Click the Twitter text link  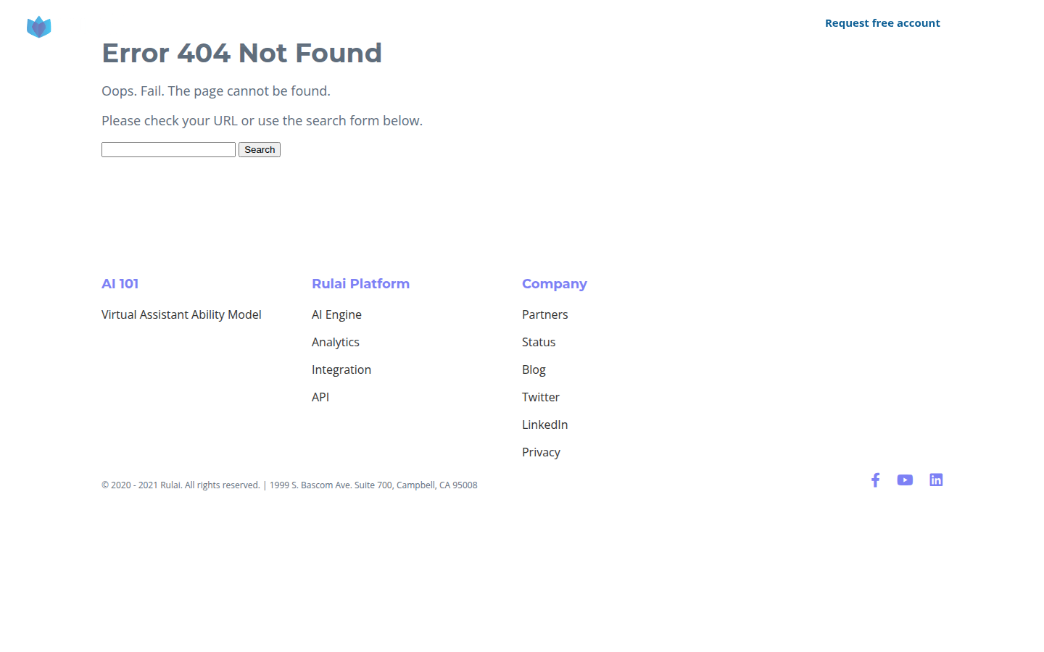point(541,397)
